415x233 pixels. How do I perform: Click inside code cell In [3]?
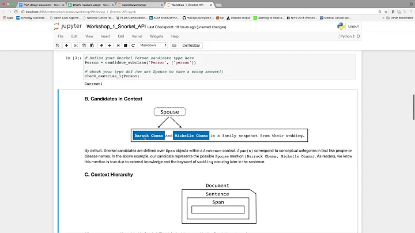point(220,67)
